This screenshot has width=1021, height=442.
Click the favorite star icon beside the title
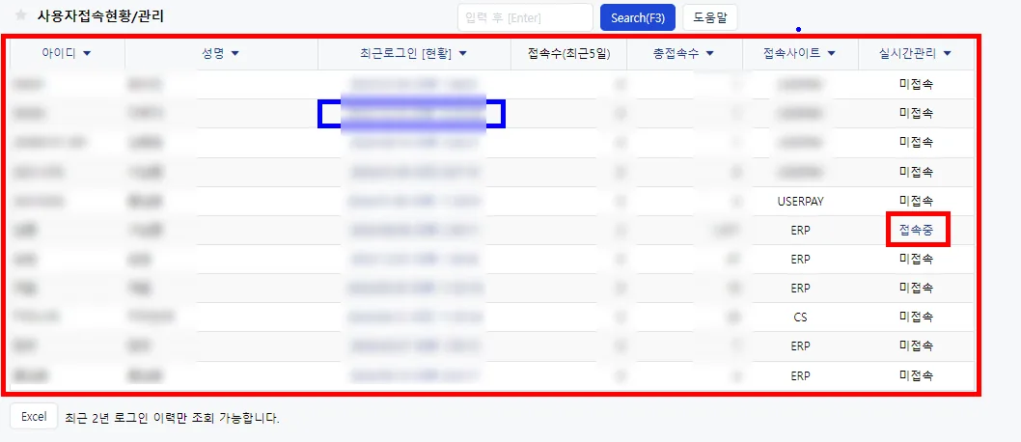point(21,15)
